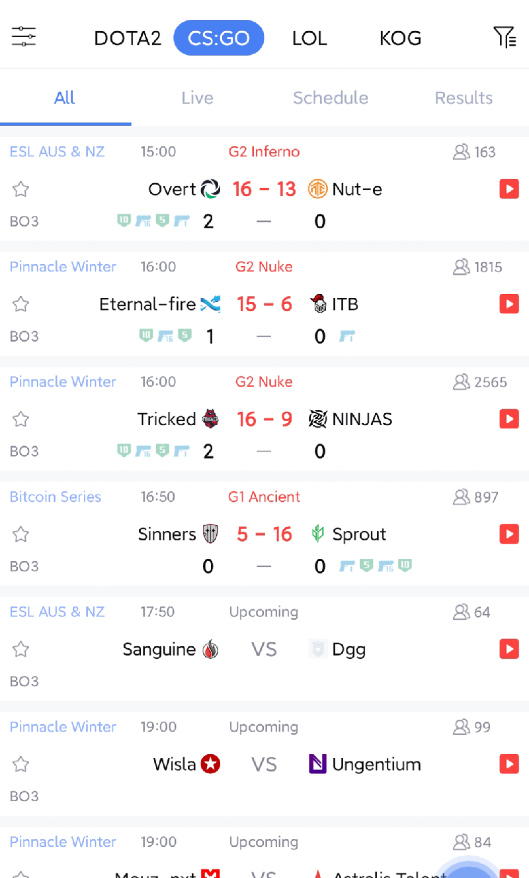This screenshot has width=529, height=878.
Task: Open the Eternal-fire vs ITB video stream
Action: coord(509,304)
